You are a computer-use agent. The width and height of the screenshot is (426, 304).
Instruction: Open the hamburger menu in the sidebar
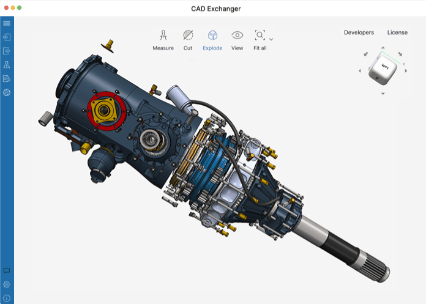pyautogui.click(x=7, y=23)
